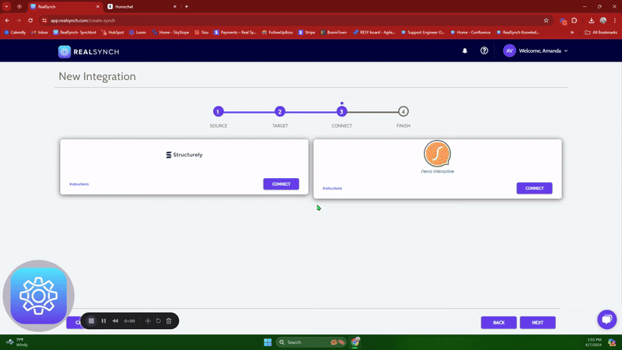Open the HubSpot bookmark
Viewport: 622px width, 350px height.
[113, 33]
